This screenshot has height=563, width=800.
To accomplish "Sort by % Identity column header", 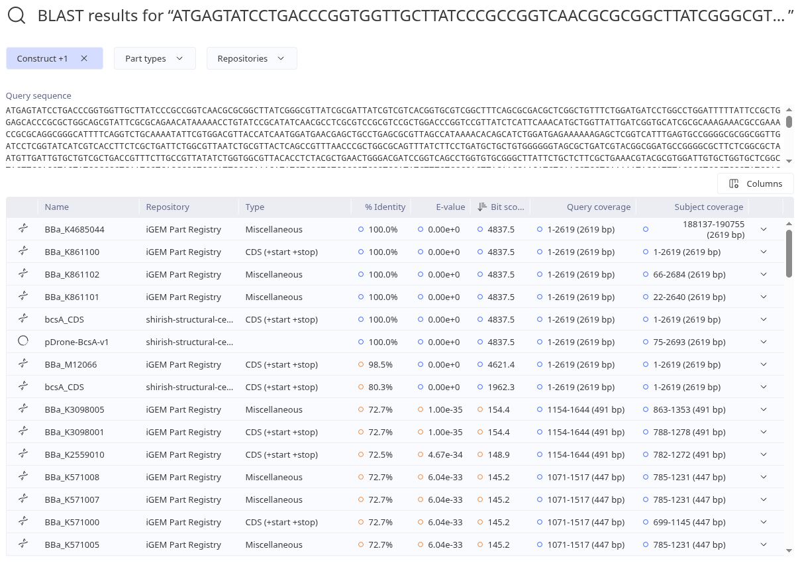I will pos(385,207).
